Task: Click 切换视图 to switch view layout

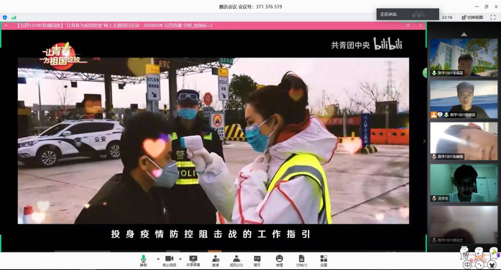Action: 472,17
